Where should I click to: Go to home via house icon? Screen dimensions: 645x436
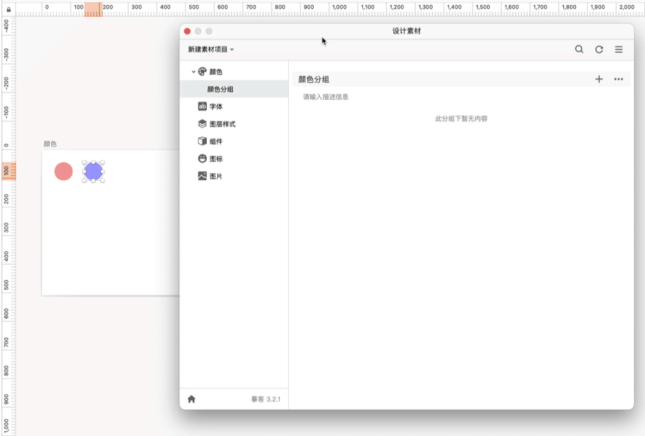191,399
